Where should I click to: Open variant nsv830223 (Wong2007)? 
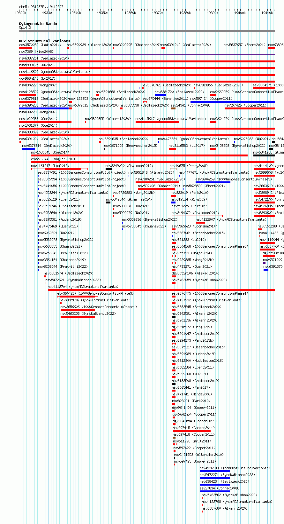38,112
